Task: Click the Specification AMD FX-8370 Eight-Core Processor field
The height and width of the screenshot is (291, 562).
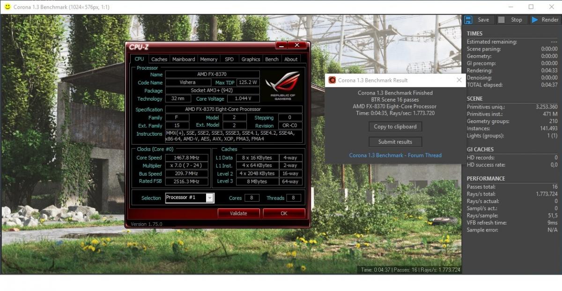Action: 234,109
